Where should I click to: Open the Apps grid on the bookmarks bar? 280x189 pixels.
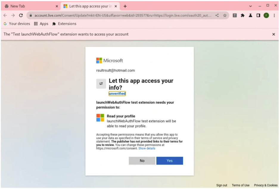tap(36, 24)
